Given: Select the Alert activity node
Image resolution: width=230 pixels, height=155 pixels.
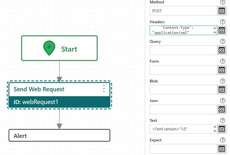Looking at the screenshot, I should [x=59, y=135].
